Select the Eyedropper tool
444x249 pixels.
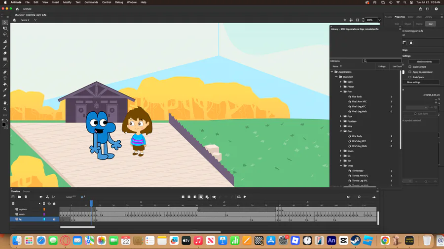click(5, 90)
